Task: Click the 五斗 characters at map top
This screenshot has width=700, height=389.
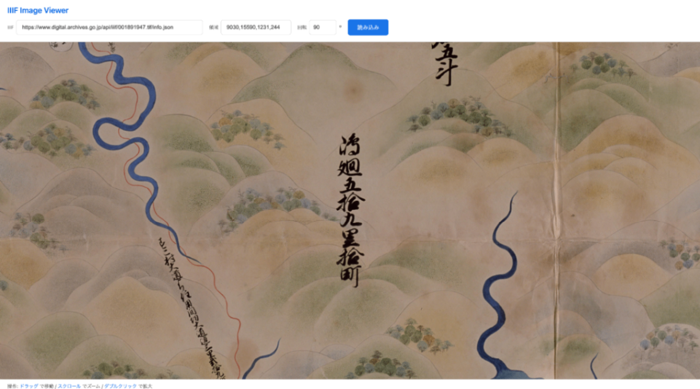Action: click(x=445, y=64)
